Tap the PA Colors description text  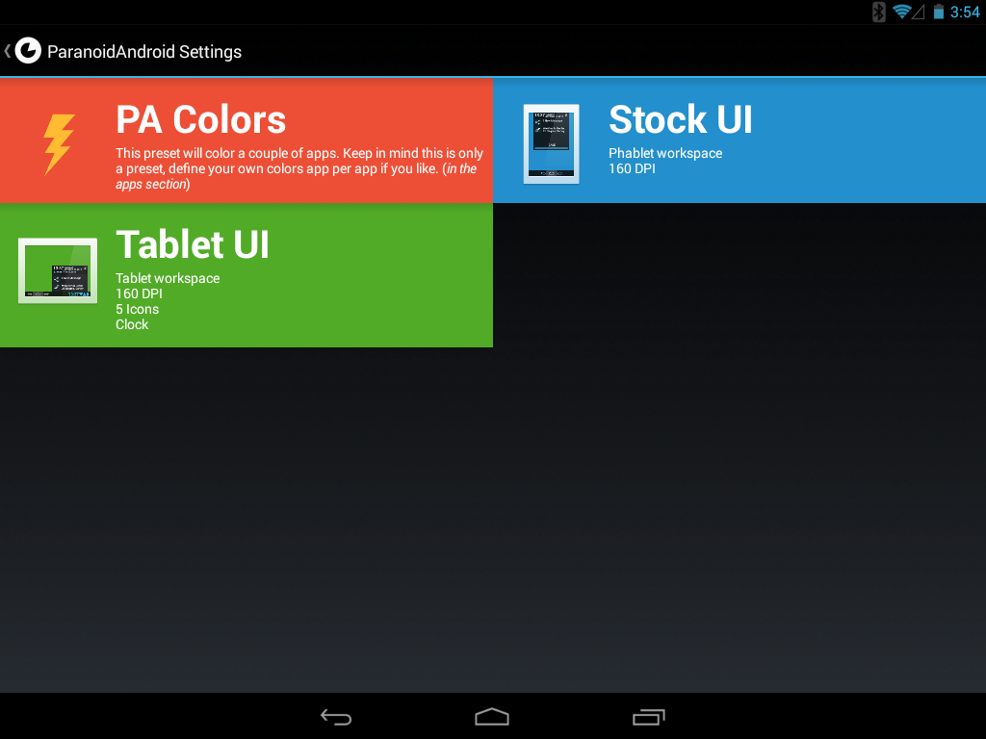pyautogui.click(x=299, y=168)
